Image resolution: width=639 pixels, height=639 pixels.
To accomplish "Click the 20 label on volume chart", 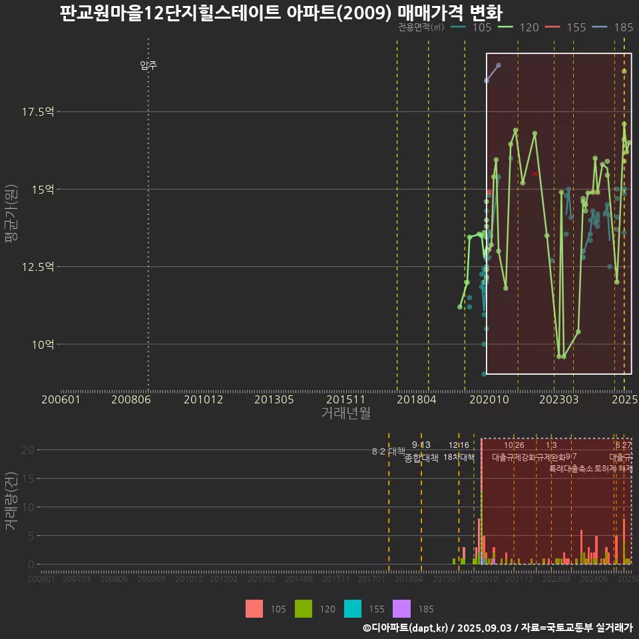I will [28, 451].
